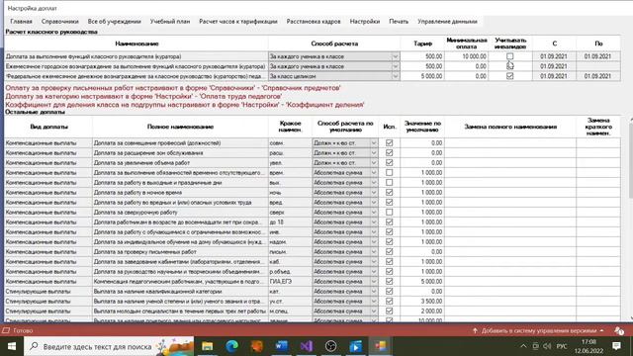The width and height of the screenshot is (633, 356).
Task: Click the 'Готово' status icon in the status bar
Action: (6, 330)
